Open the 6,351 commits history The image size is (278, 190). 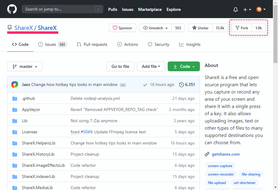click(x=187, y=84)
